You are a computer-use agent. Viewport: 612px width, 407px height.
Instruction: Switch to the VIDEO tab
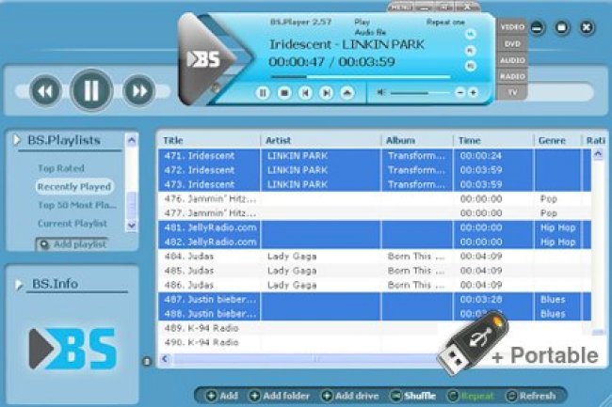(512, 27)
